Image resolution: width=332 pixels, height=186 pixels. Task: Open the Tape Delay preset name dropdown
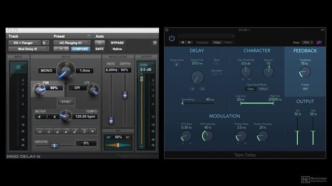206,36
